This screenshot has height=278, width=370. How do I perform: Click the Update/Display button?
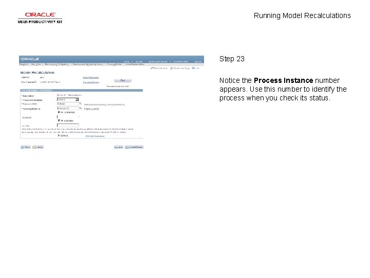(x=134, y=147)
